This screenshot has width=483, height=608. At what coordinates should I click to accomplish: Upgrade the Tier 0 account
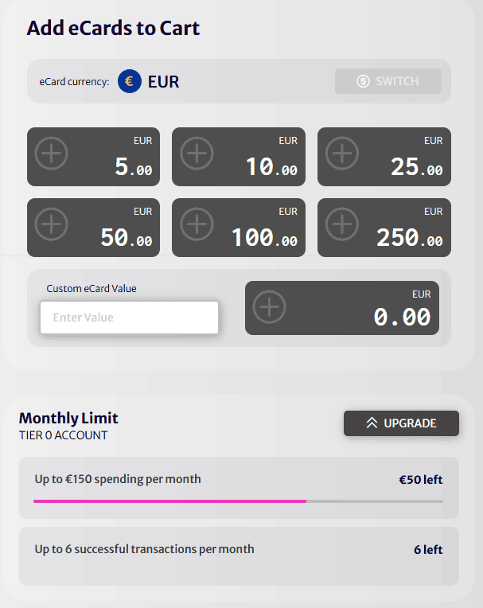(401, 423)
